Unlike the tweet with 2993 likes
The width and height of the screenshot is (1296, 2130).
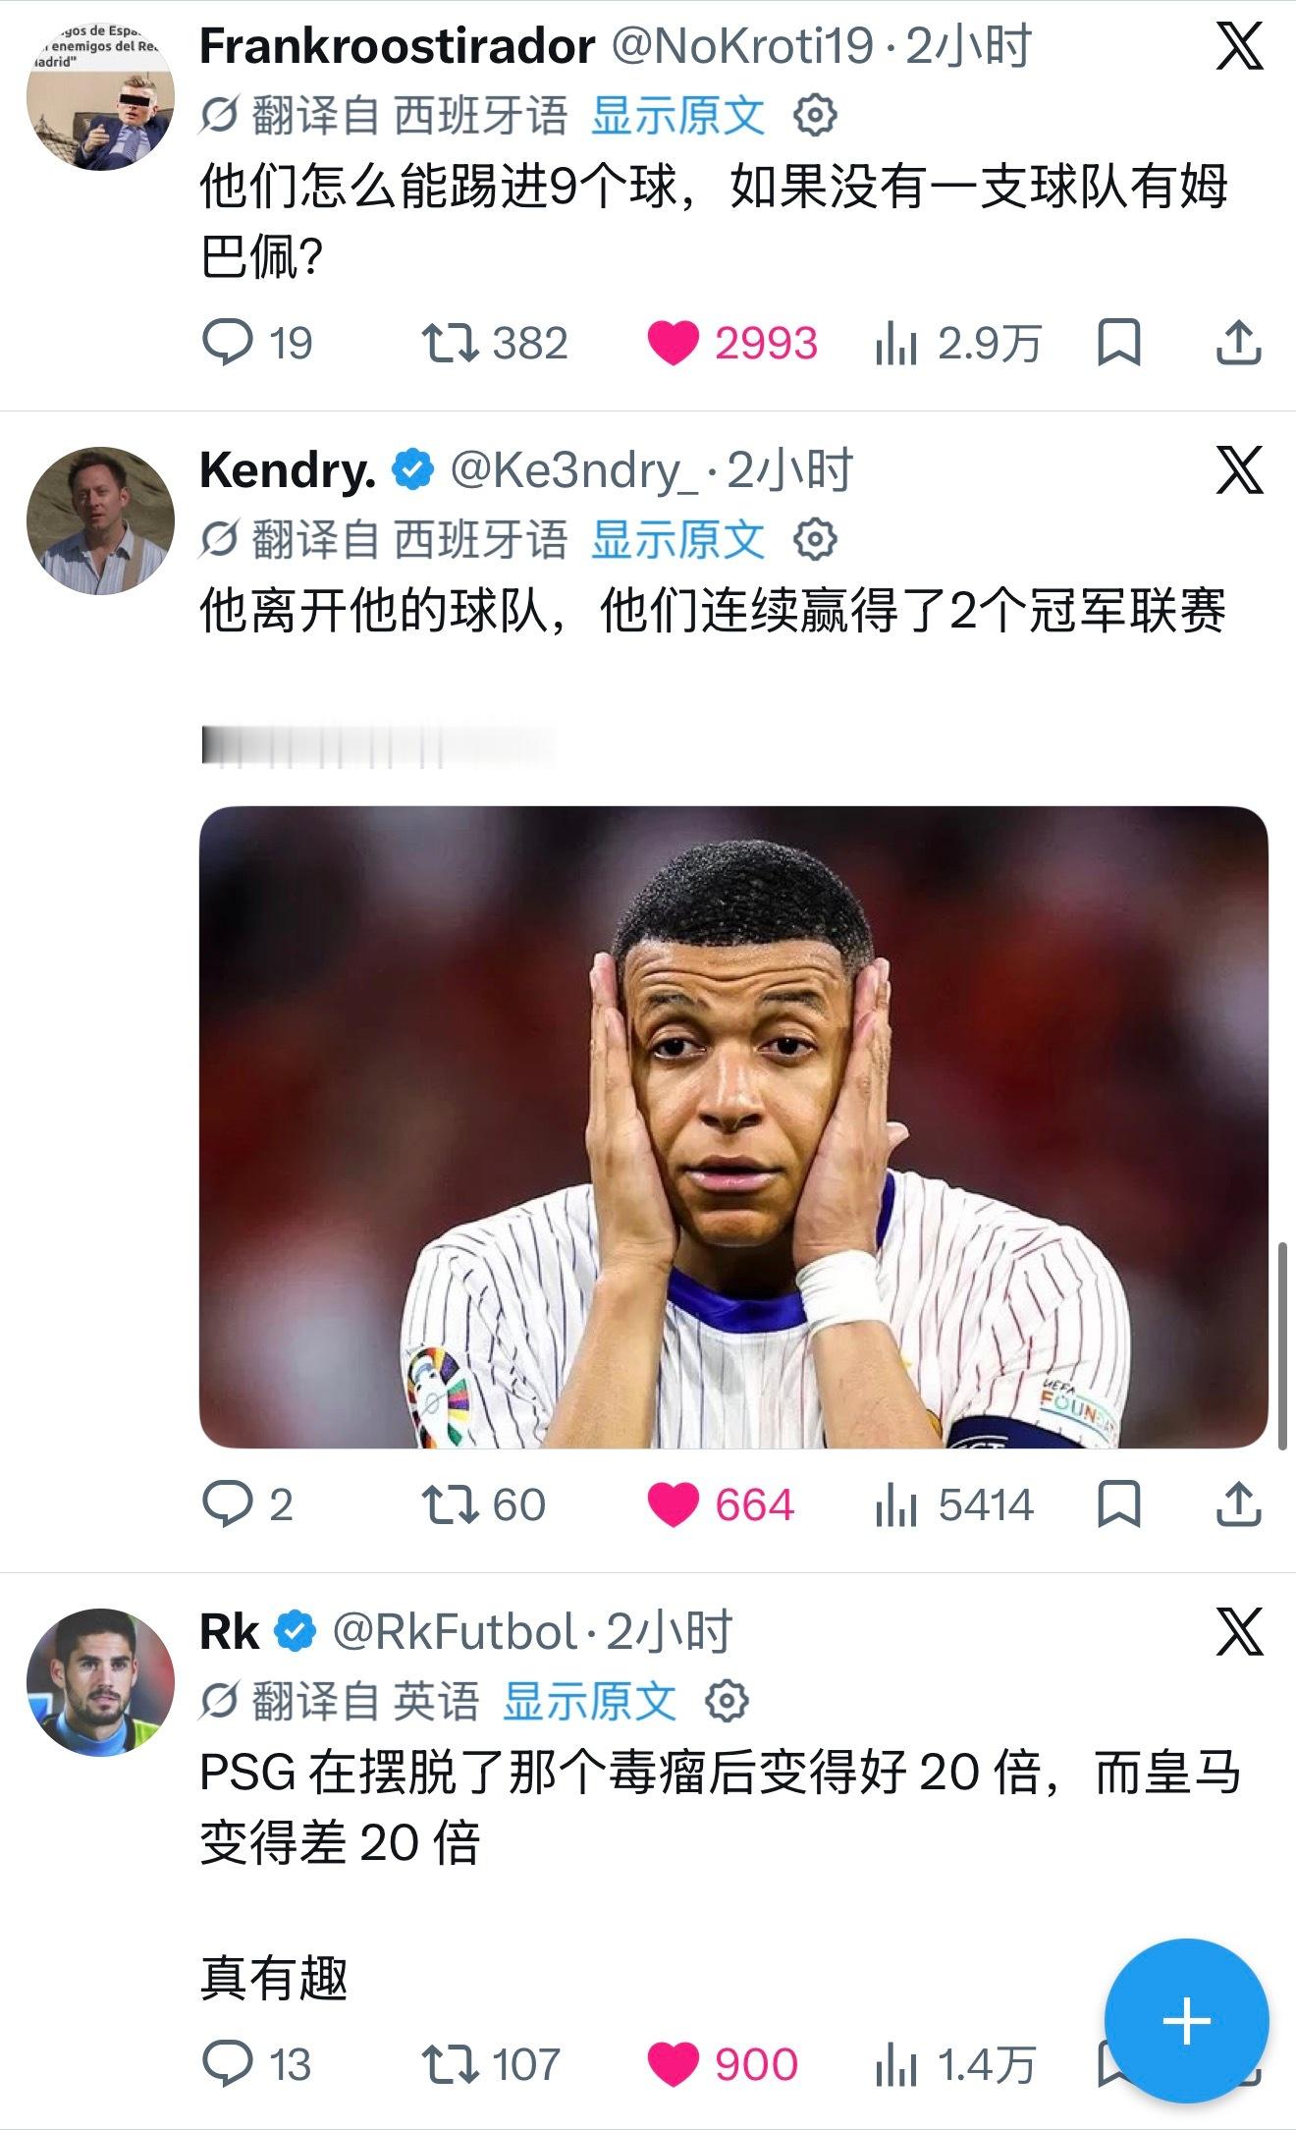coord(731,344)
